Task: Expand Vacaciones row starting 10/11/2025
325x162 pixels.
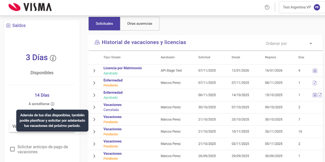Action: pyautogui.click(x=94, y=132)
